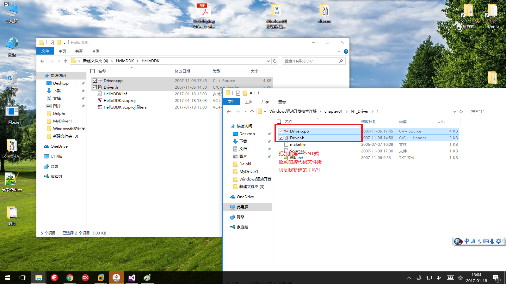Open address history dropdown in HelloDDK window
506x284 pixels.
tap(268, 61)
